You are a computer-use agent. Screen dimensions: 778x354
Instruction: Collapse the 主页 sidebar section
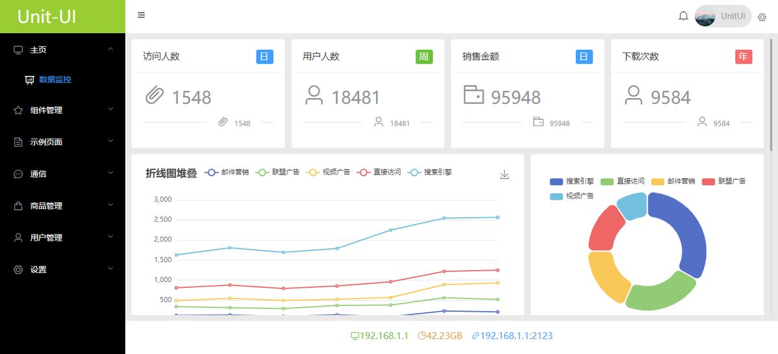tap(63, 50)
